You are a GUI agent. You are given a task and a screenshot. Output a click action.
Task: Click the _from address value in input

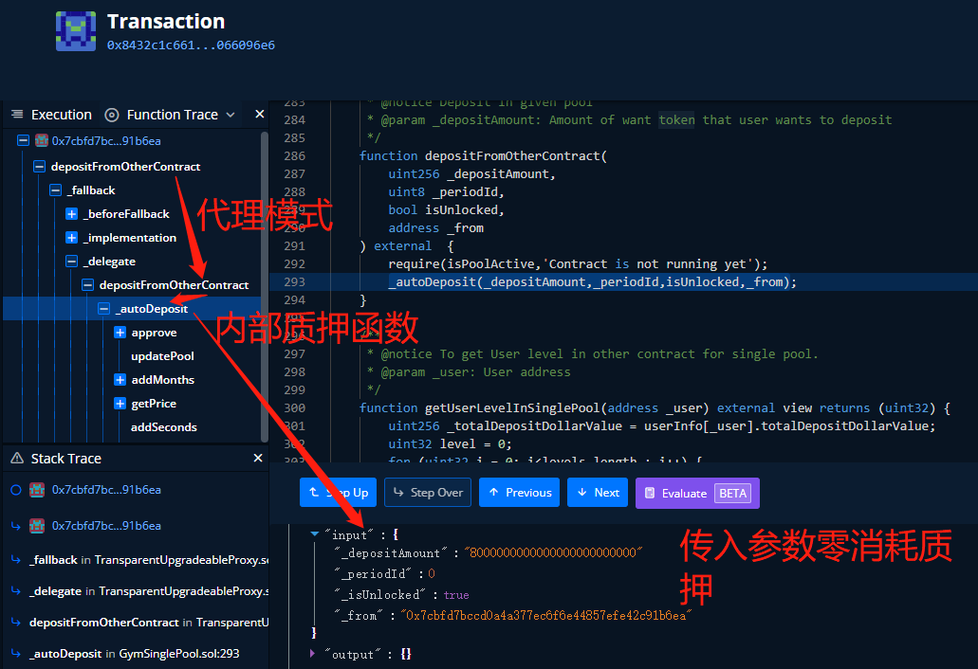545,615
